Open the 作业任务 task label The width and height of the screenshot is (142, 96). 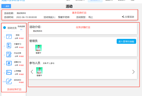[17, 53]
